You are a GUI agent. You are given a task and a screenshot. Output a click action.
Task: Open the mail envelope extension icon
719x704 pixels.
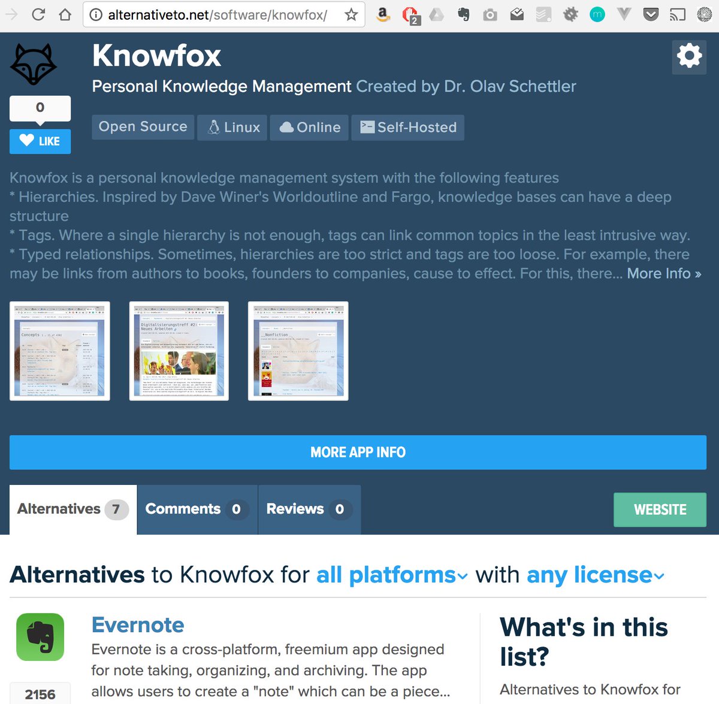517,14
